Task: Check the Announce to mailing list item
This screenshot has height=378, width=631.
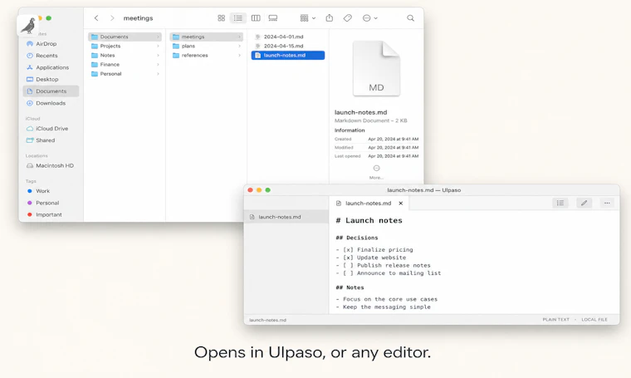Action: (348, 273)
